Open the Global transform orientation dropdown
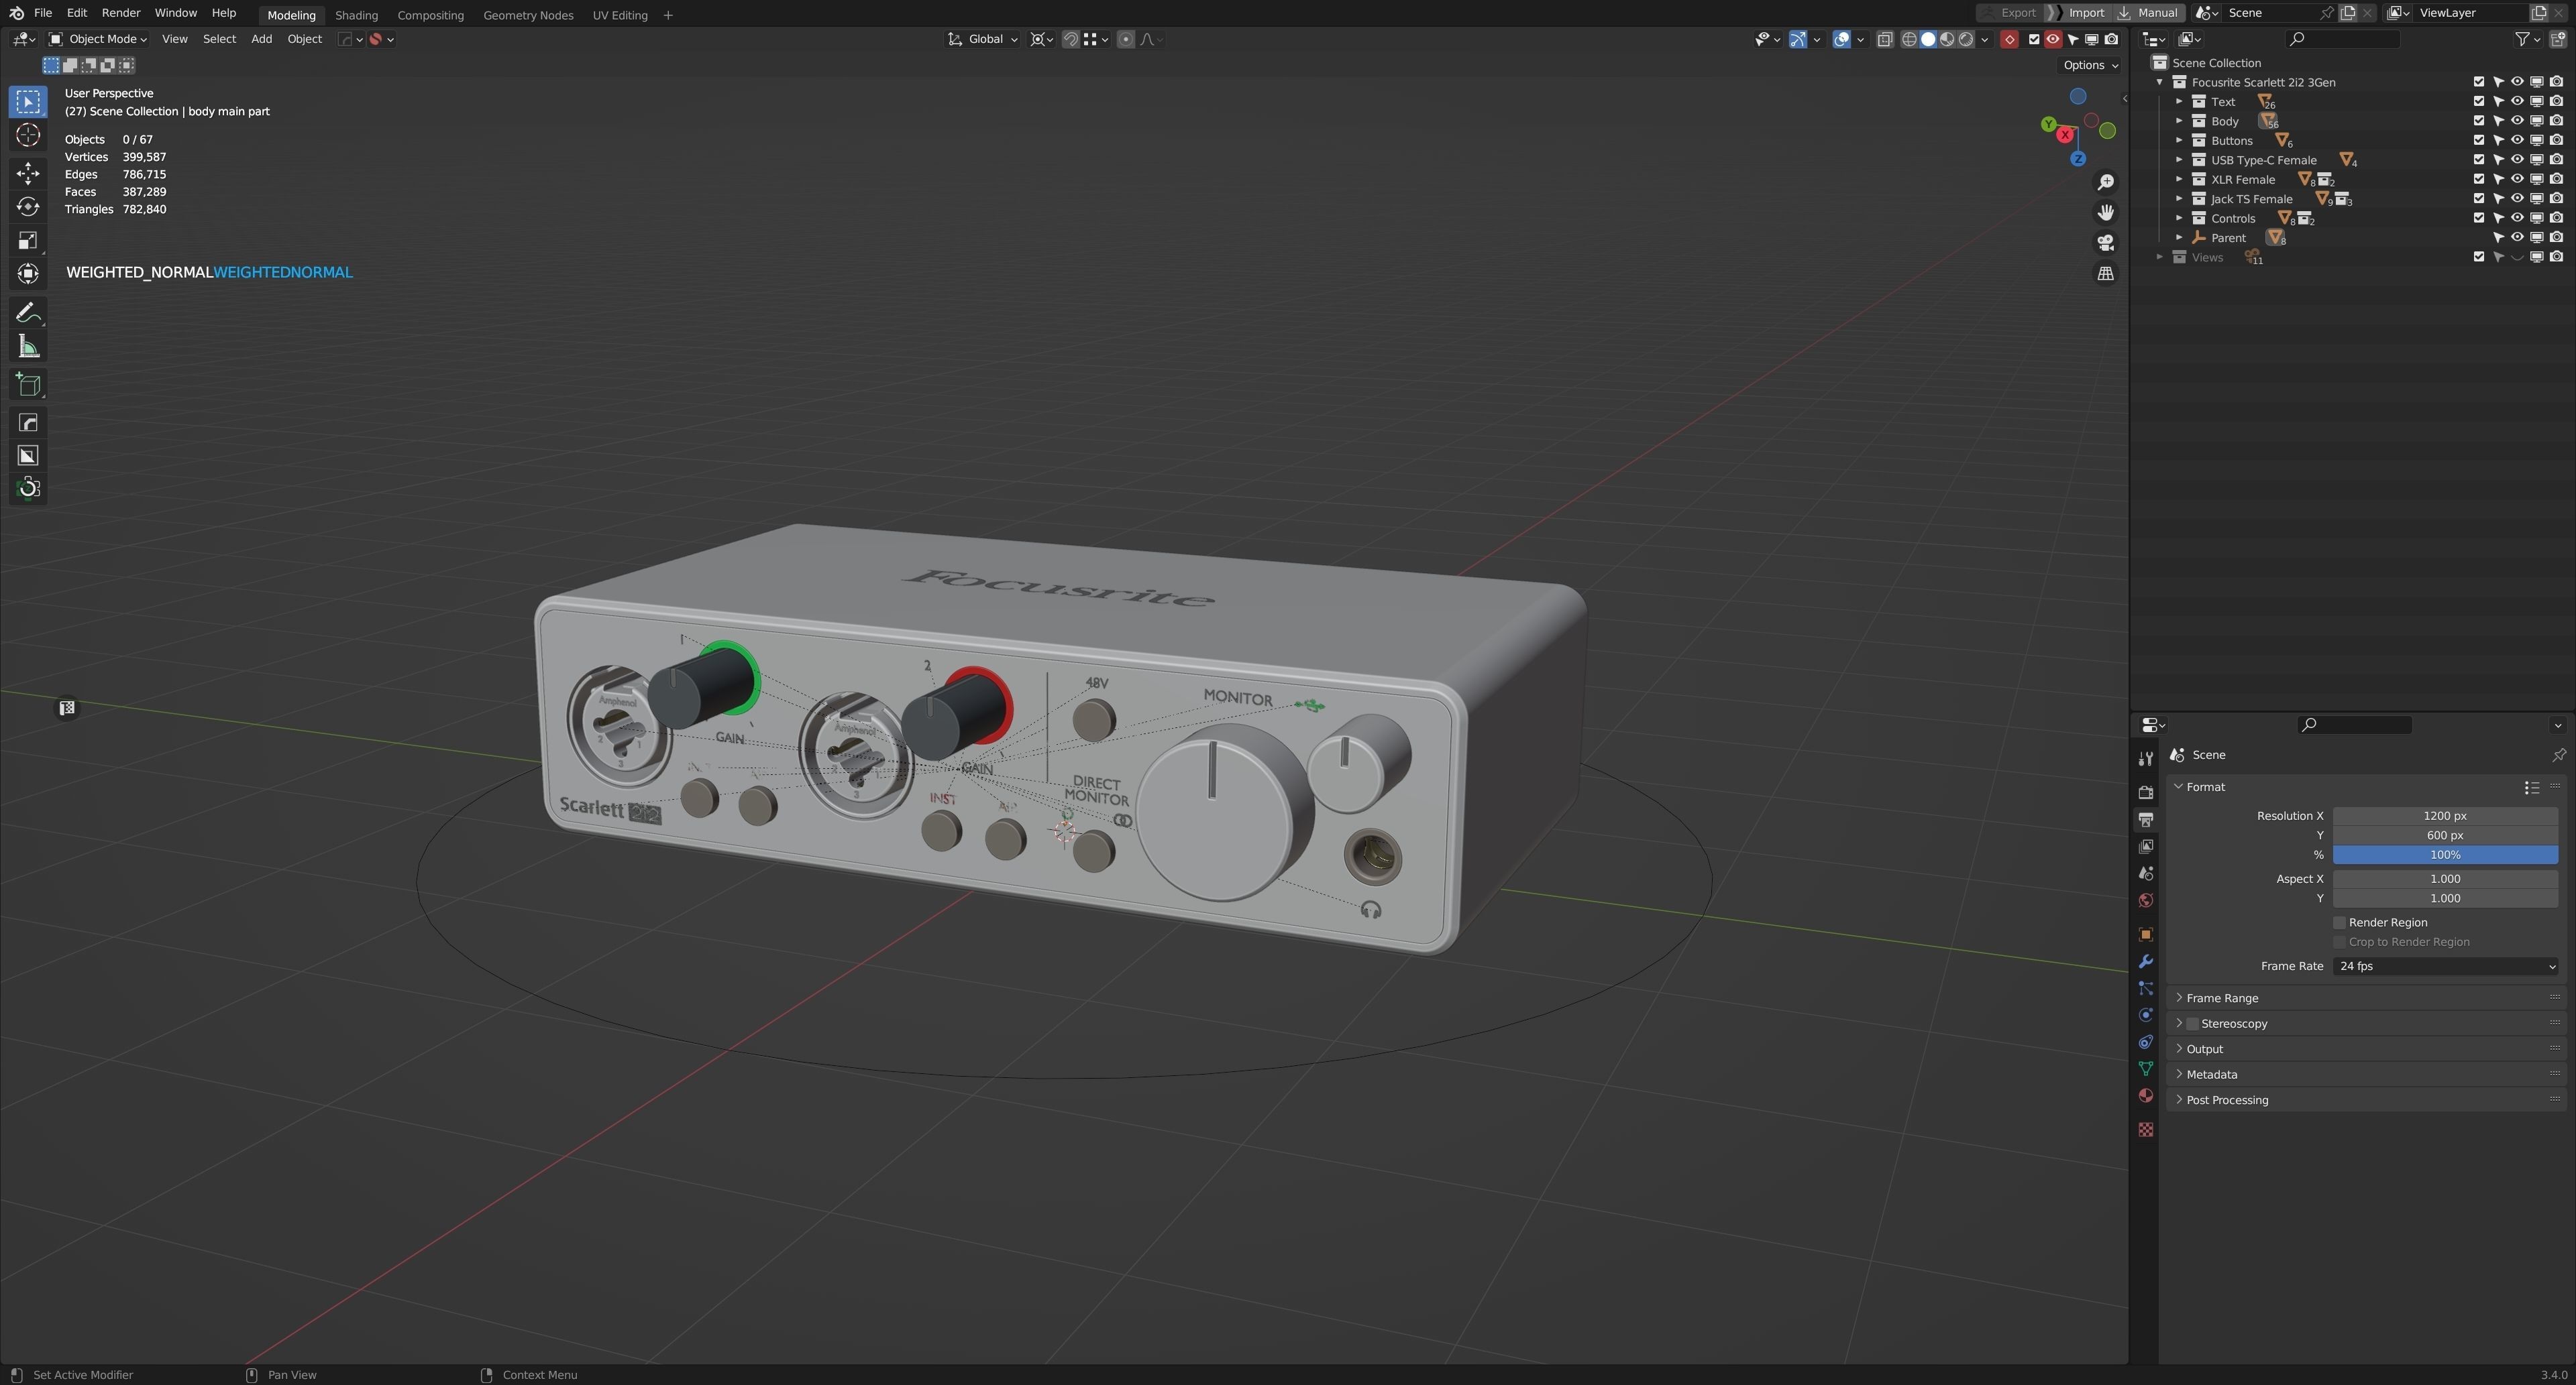2576x1385 pixels. (982, 39)
